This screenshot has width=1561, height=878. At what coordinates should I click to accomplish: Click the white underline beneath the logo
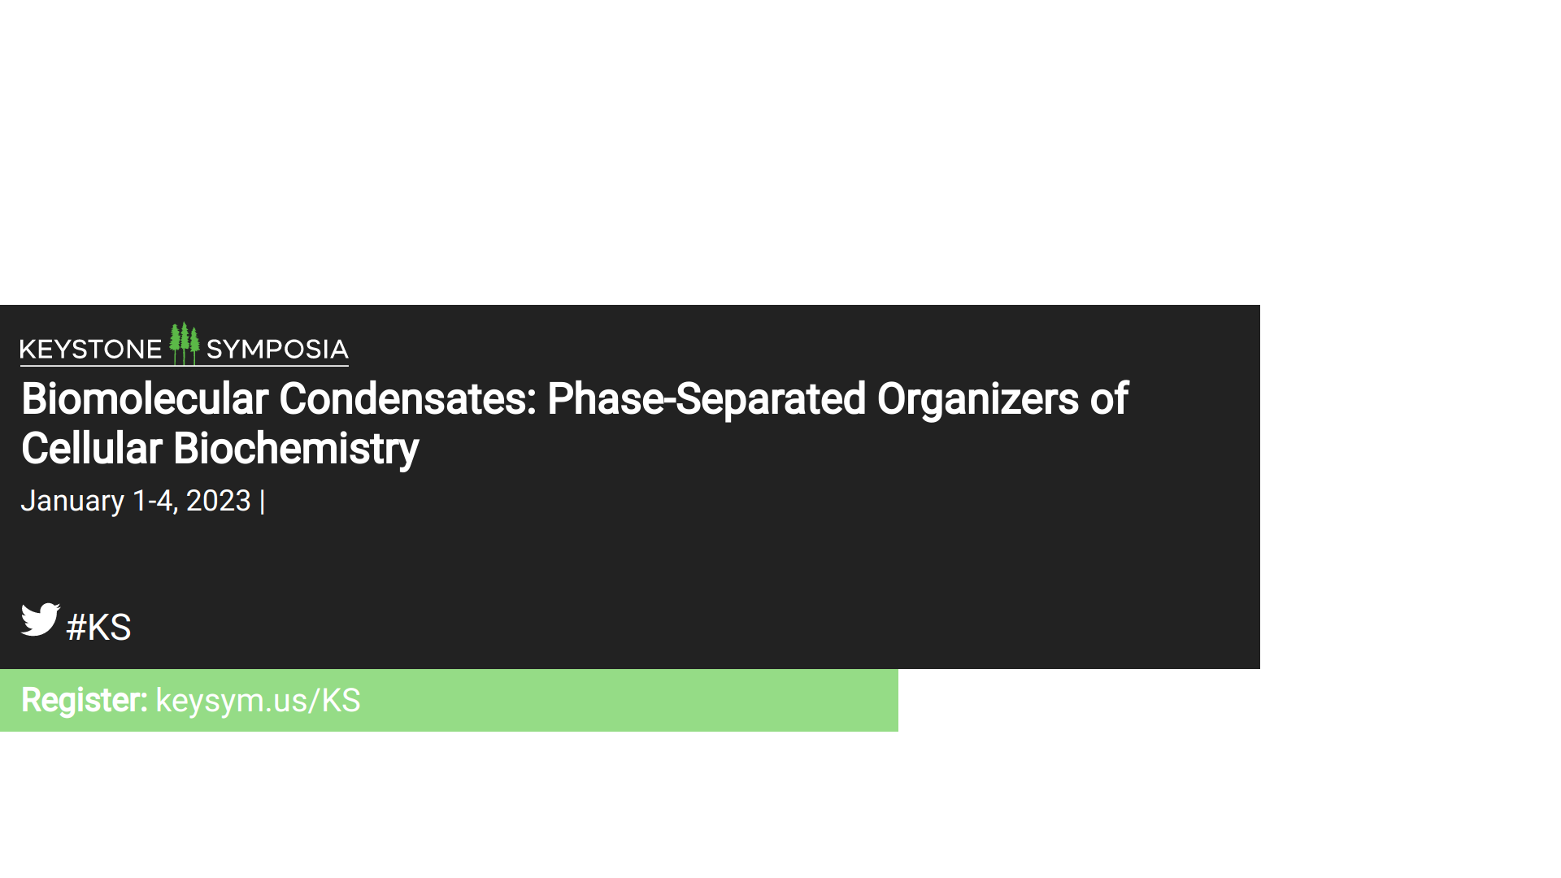pyautogui.click(x=185, y=366)
